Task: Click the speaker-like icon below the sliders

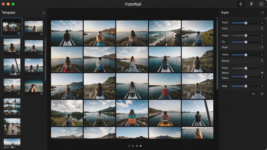Action: (253, 94)
